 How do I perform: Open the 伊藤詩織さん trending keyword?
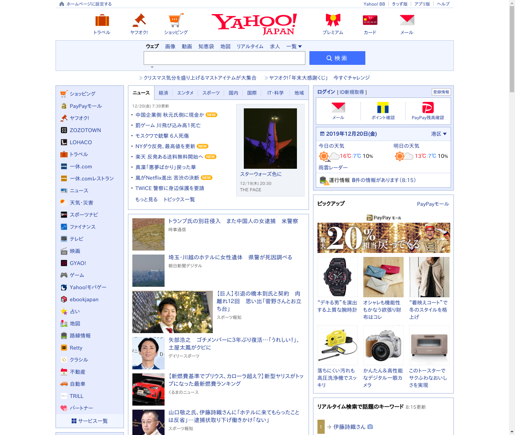349,427
